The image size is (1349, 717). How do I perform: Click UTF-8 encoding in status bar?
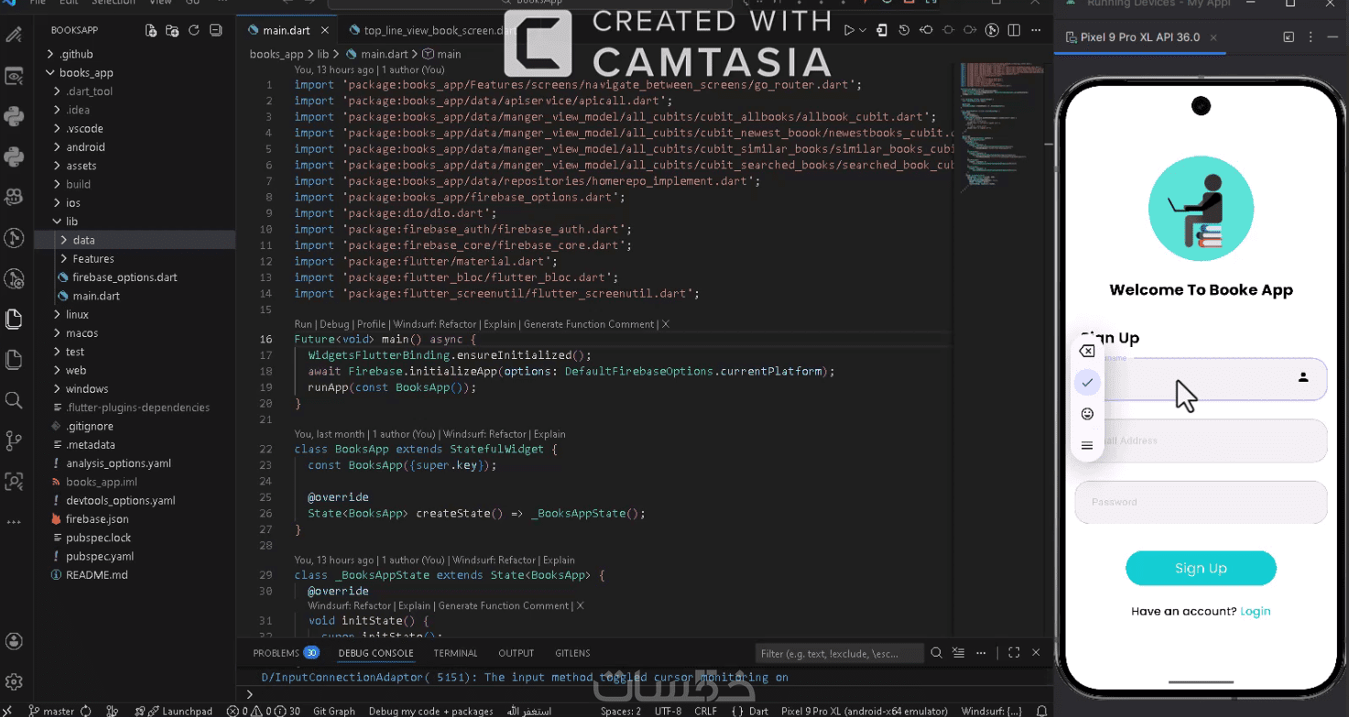[667, 711]
